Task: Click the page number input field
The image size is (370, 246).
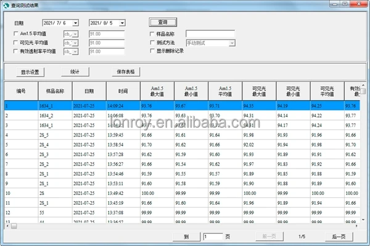Action: tap(213, 236)
